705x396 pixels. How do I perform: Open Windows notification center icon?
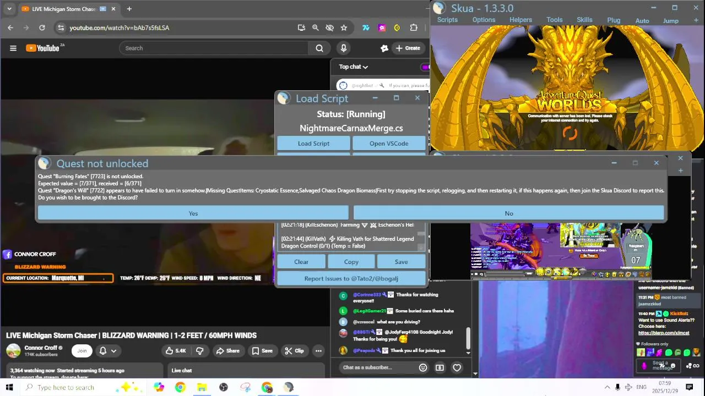point(689,387)
